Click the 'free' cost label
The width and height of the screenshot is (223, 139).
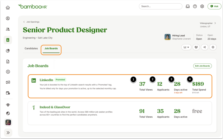click(197, 111)
